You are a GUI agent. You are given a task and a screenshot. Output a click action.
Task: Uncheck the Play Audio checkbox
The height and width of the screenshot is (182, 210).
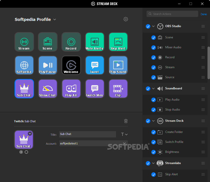coord(153,100)
